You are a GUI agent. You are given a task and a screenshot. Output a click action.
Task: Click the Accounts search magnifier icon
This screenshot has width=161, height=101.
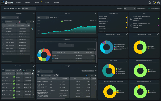point(20,70)
